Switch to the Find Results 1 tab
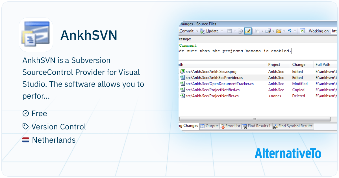 [257, 126]
